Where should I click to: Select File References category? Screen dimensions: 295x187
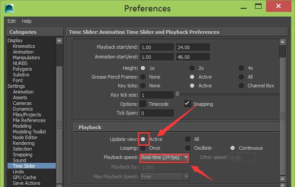coord(29,120)
